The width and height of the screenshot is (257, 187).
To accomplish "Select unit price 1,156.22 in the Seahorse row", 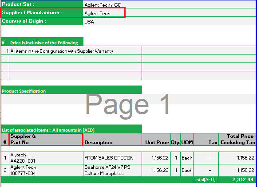I will click(x=156, y=170).
